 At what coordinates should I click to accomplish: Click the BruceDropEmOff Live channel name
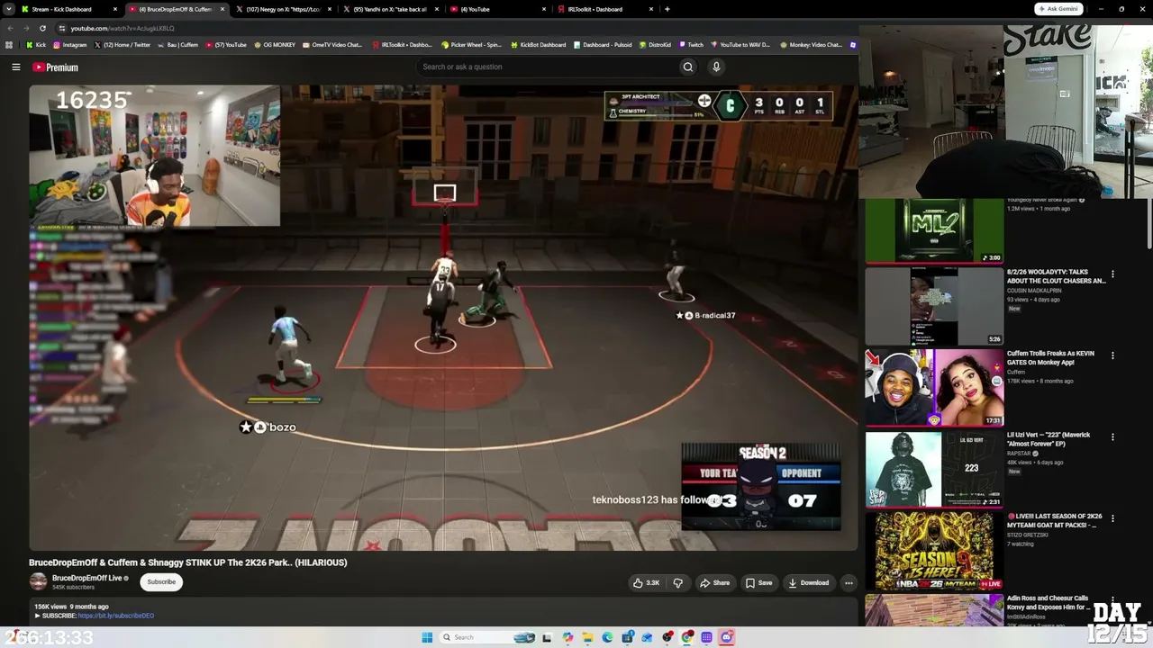pyautogui.click(x=86, y=578)
